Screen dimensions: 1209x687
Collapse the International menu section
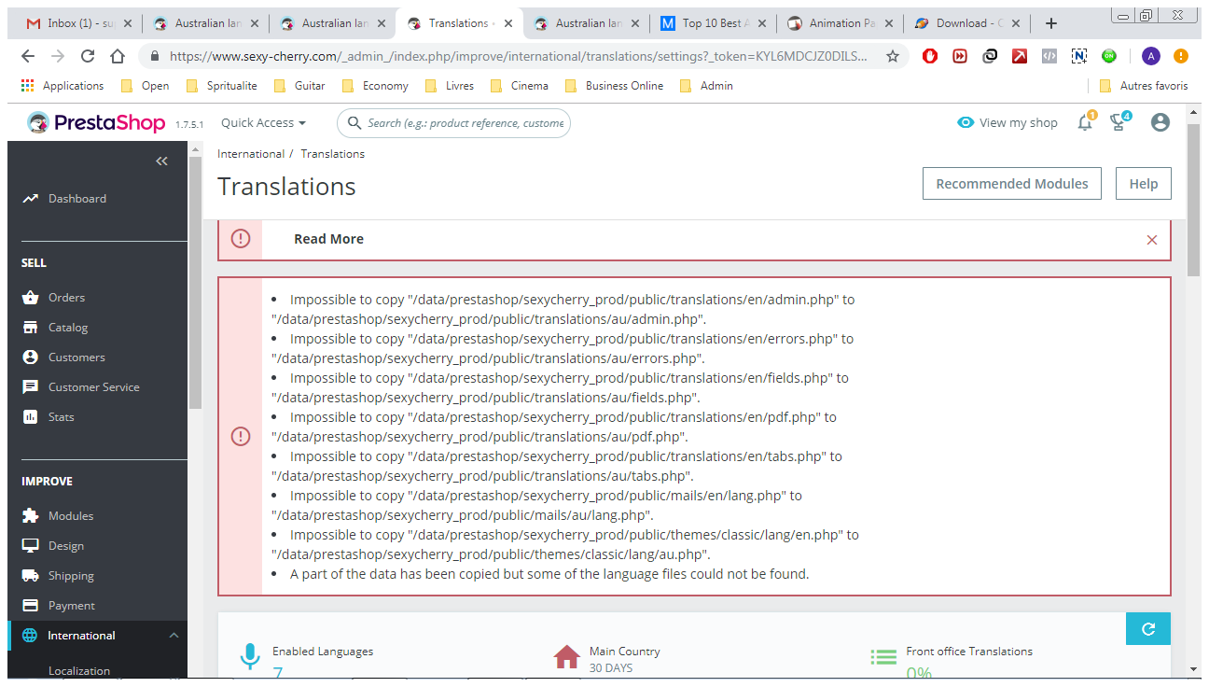(x=174, y=636)
